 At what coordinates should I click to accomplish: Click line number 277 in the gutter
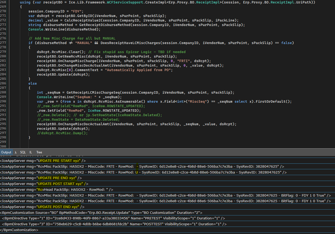[3, 43]
